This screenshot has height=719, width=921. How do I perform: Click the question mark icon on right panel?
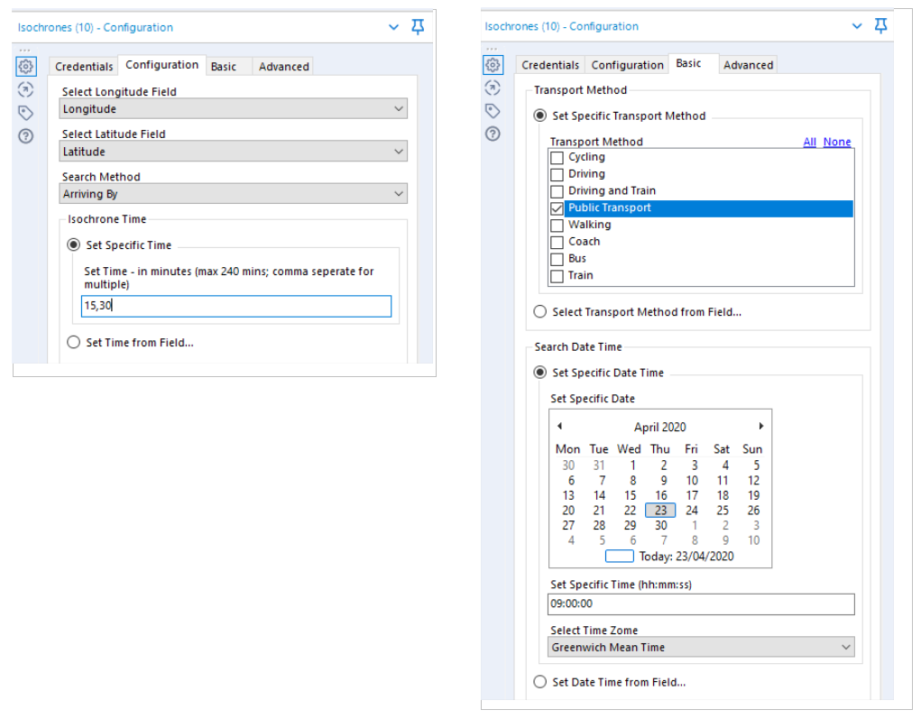tap(492, 134)
